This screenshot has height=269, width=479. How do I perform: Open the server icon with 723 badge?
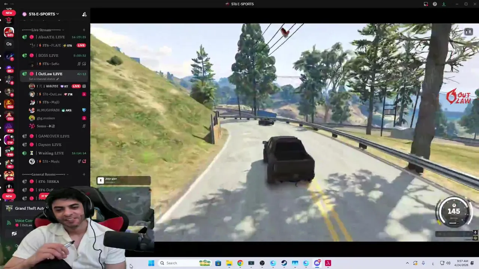9,116
